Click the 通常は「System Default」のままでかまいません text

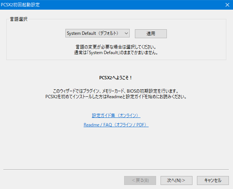pyautogui.click(x=116, y=53)
